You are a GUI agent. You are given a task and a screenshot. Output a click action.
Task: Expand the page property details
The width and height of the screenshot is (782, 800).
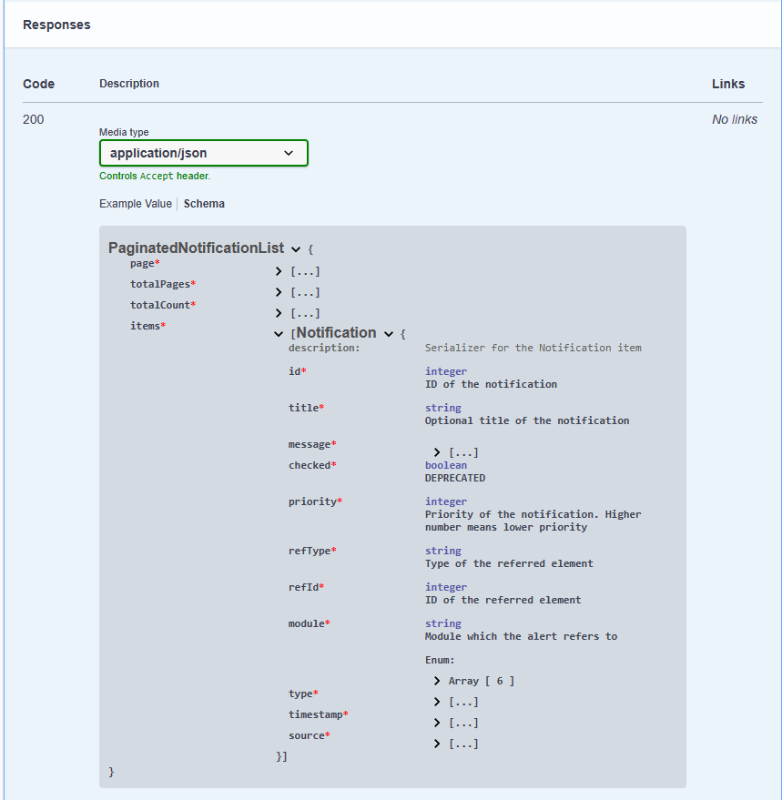[279, 271]
